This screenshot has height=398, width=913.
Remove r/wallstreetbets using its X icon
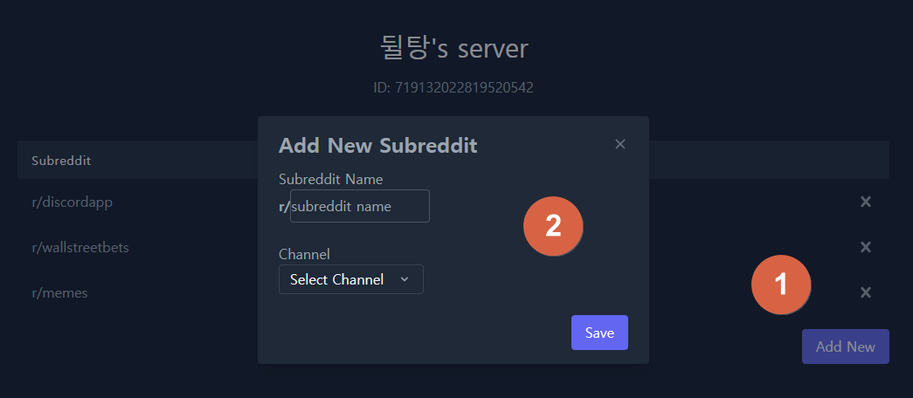coord(865,247)
